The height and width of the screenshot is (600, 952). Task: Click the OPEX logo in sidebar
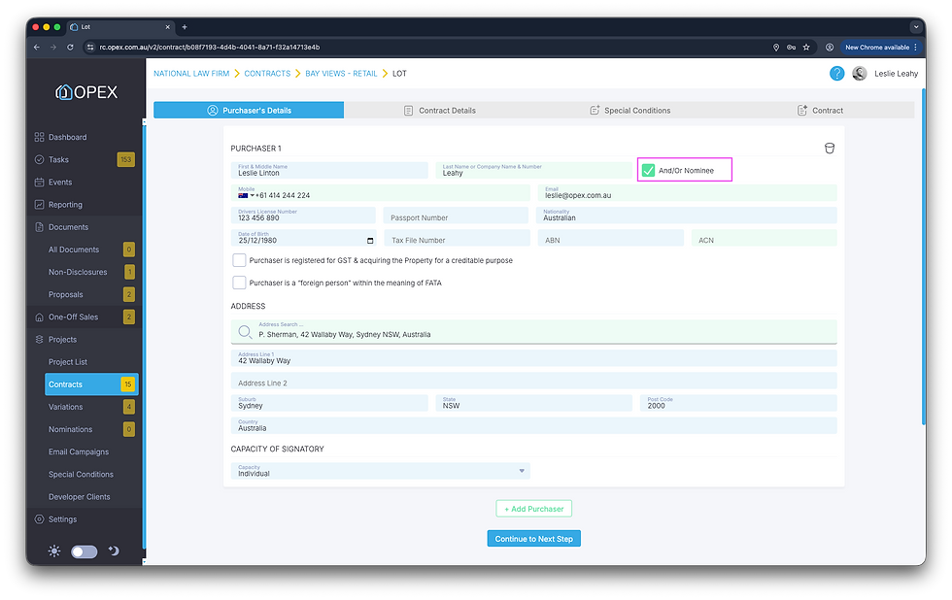pyautogui.click(x=86, y=92)
